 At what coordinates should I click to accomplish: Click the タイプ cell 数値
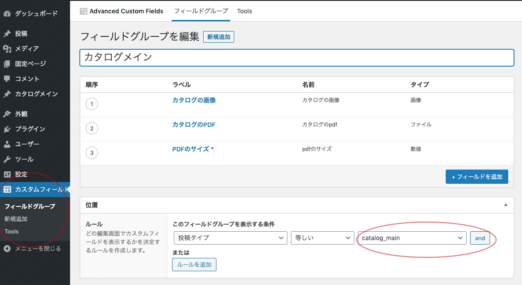tap(416, 149)
